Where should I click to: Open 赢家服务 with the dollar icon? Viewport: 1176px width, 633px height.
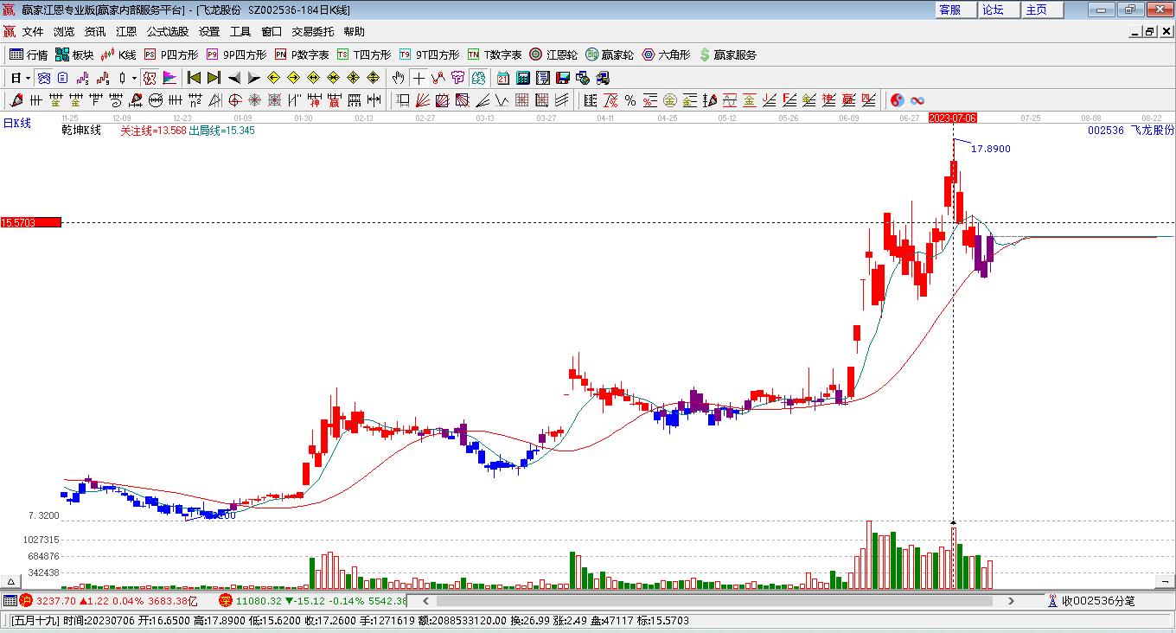click(x=727, y=54)
